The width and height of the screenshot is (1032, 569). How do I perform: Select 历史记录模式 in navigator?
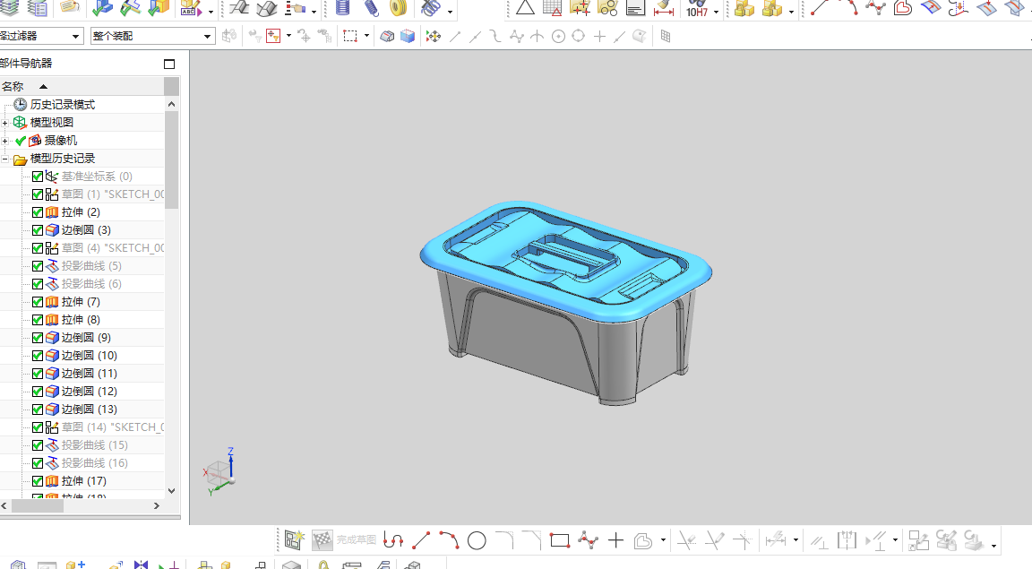63,105
